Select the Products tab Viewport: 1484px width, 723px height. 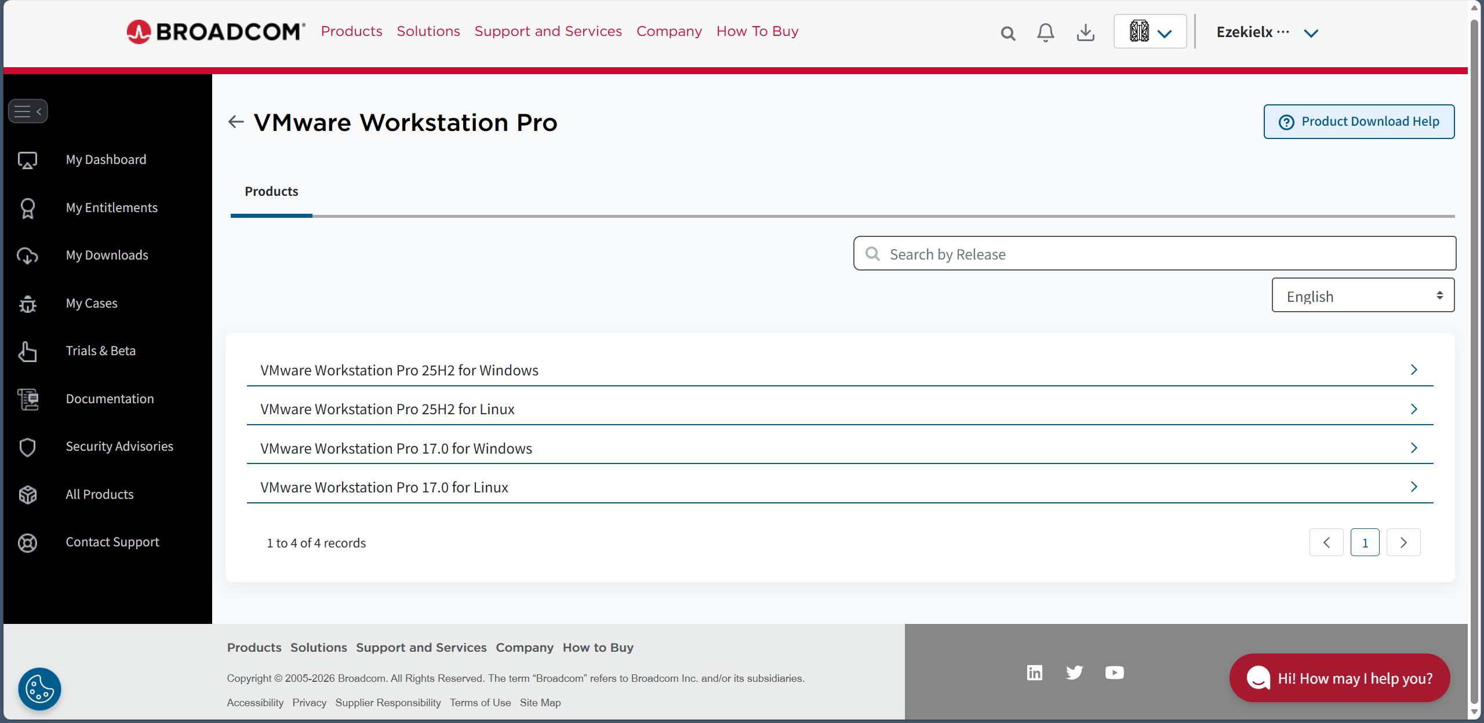coord(271,192)
